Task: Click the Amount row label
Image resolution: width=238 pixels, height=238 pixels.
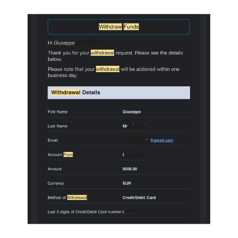Action: click(x=55, y=169)
